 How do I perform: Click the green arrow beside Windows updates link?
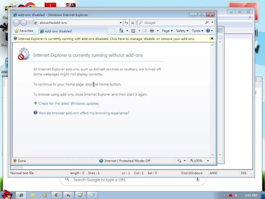point(35,103)
